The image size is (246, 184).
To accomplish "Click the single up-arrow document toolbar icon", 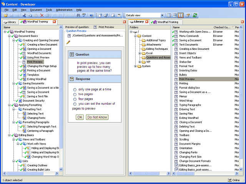I will coord(100,15).
